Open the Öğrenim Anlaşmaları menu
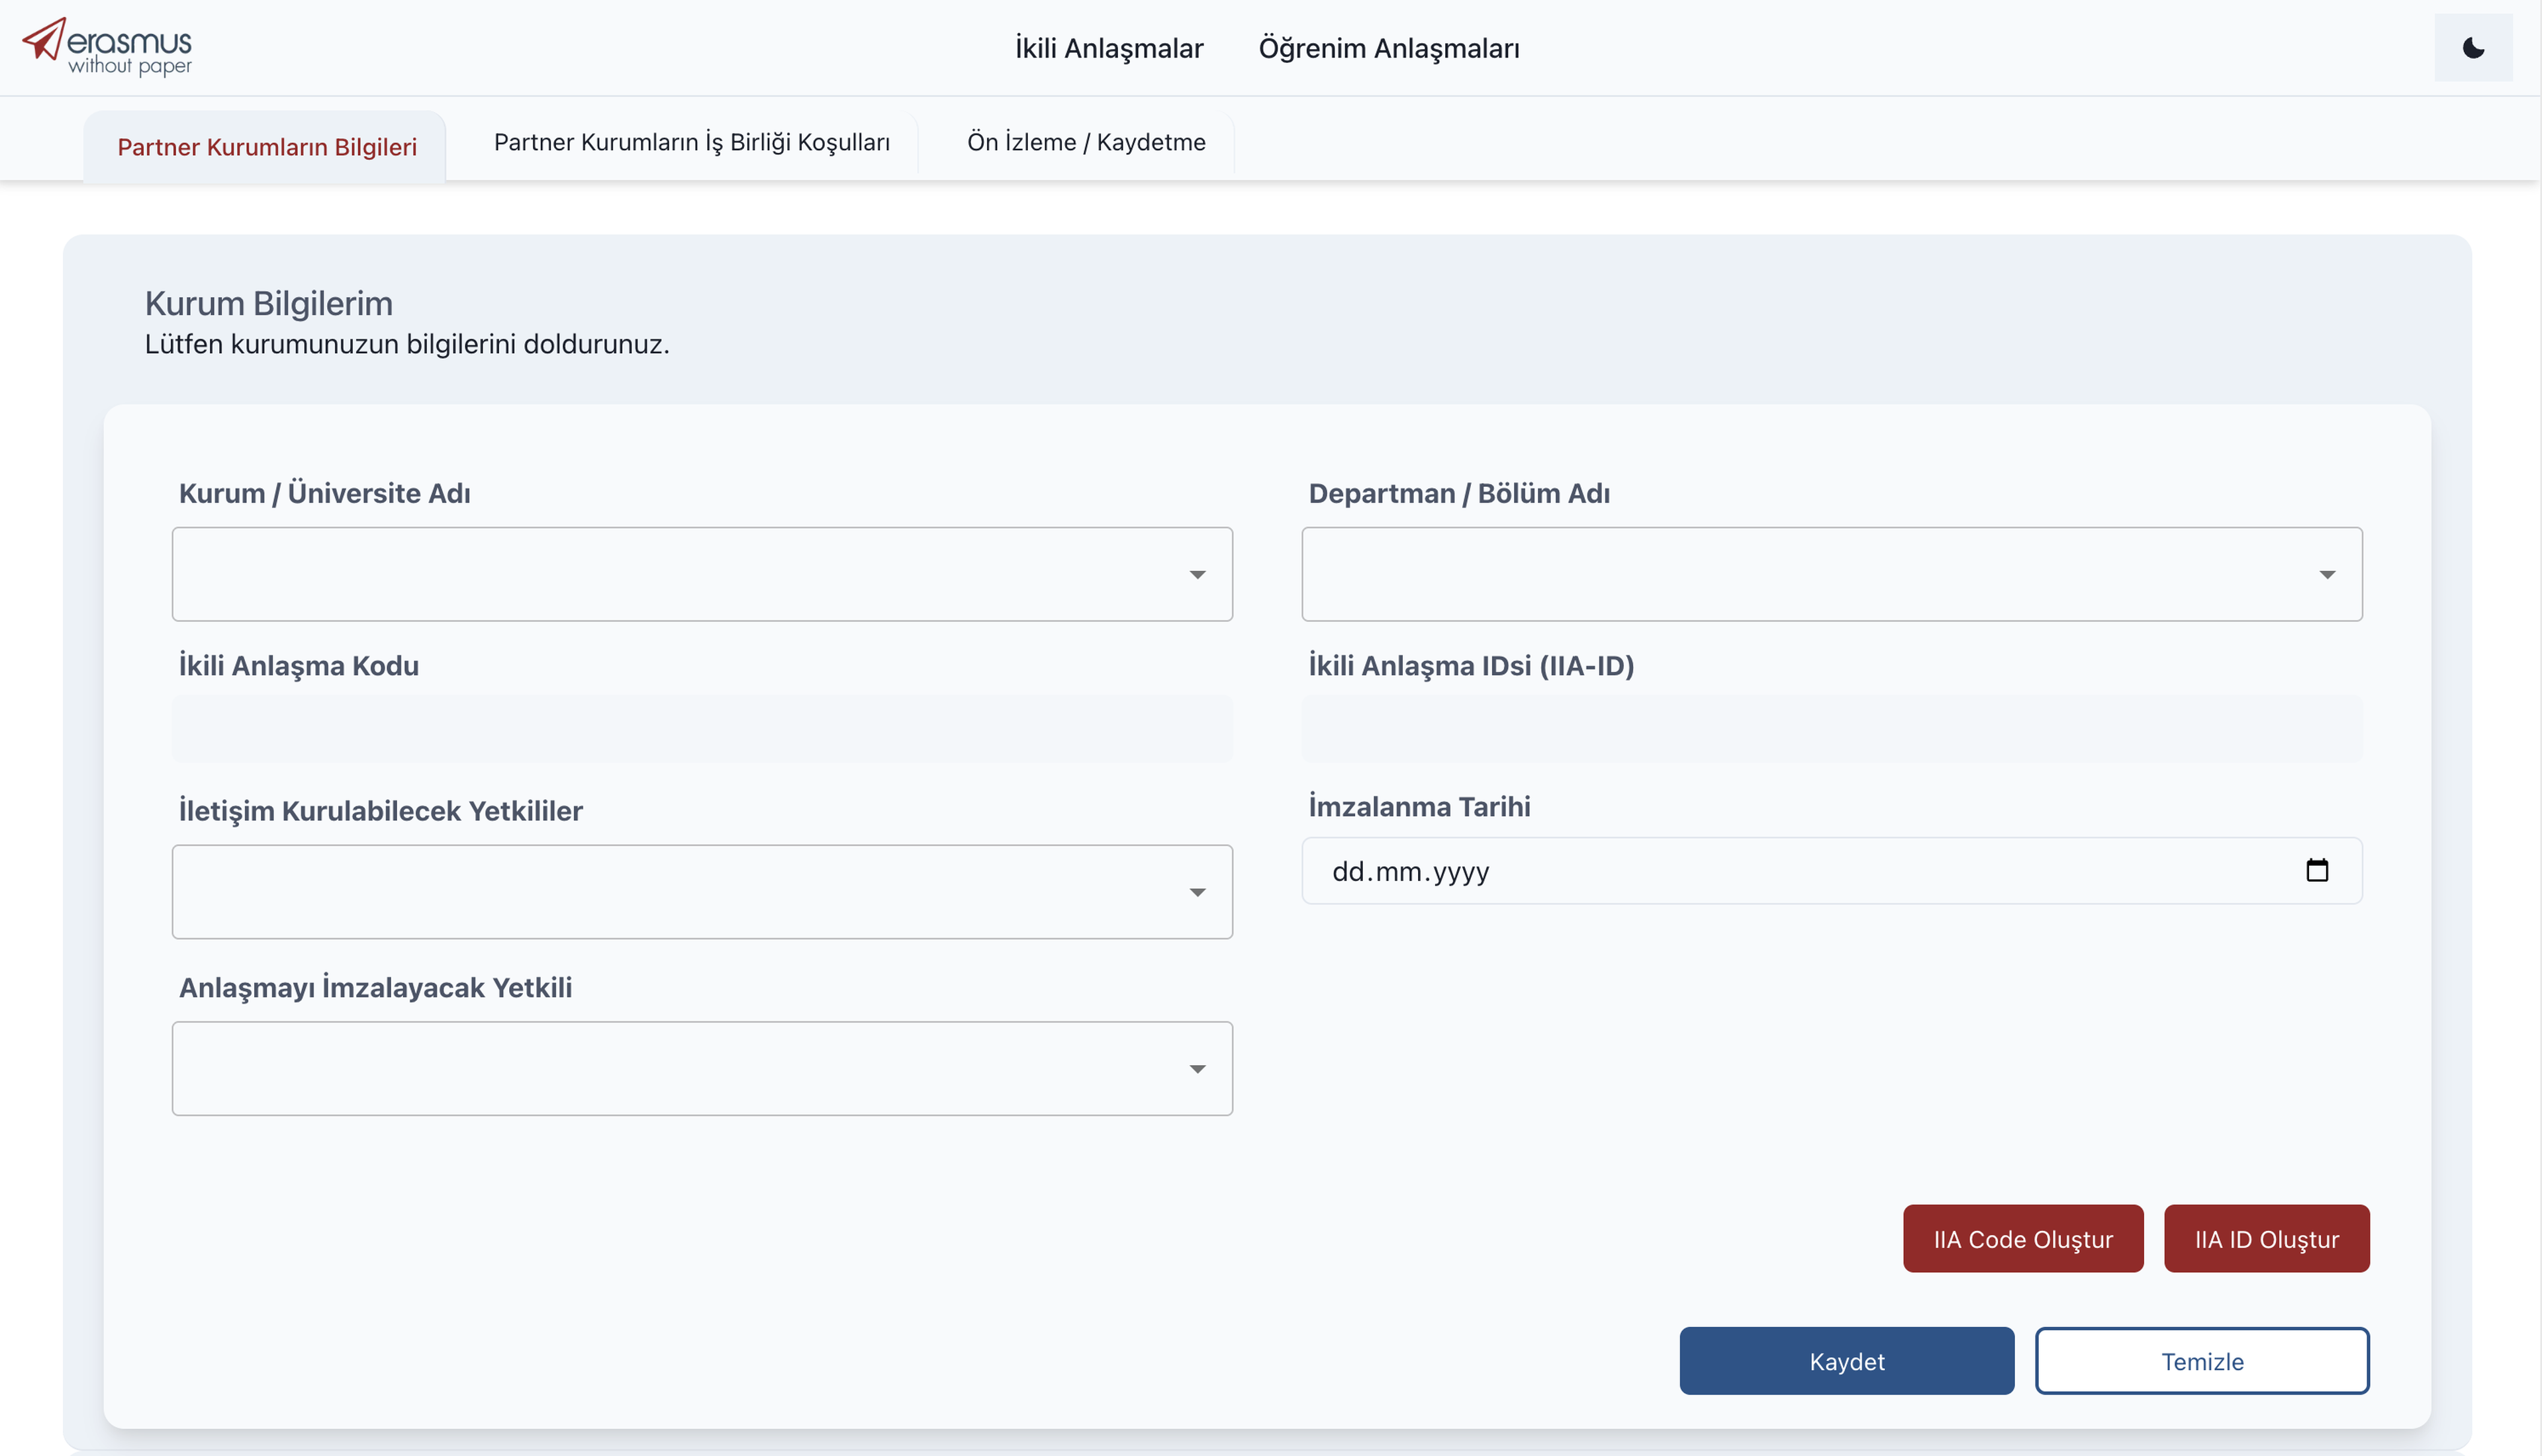2542x1456 pixels. 1389,48
